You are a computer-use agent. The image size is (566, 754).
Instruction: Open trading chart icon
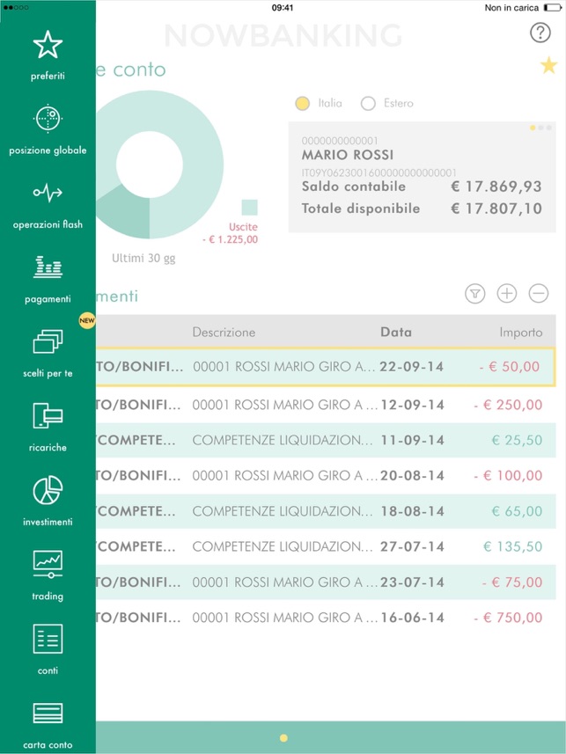tap(48, 564)
